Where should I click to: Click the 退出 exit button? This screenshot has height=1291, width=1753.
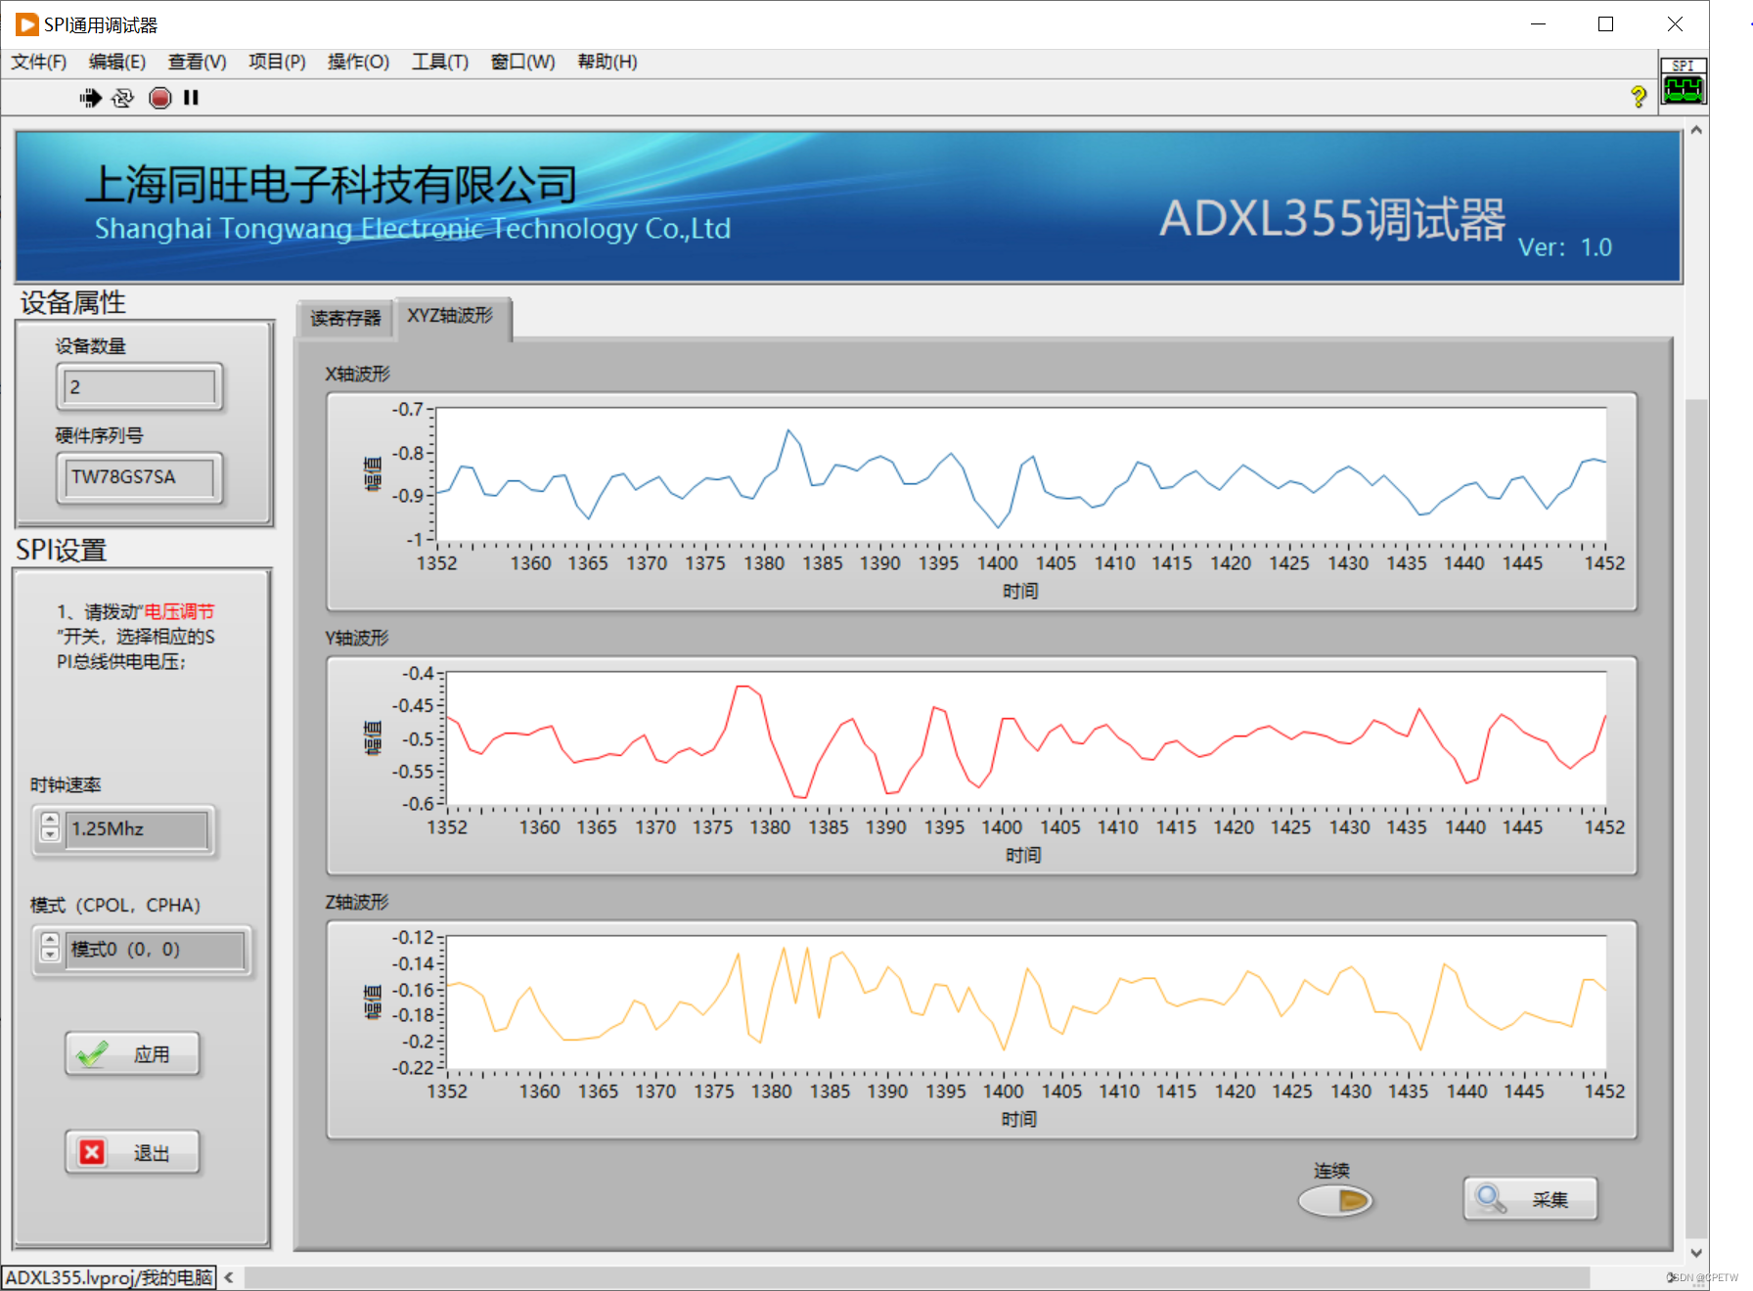coord(132,1151)
